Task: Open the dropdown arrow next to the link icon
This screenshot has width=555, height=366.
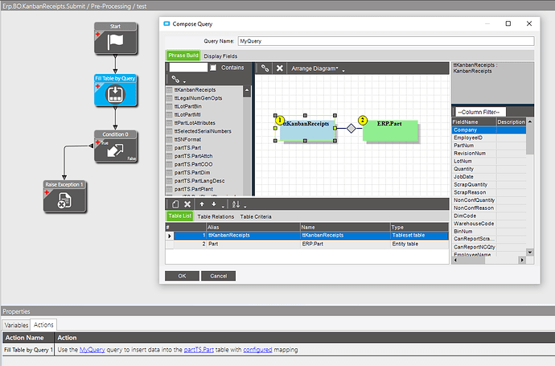Action: point(184,82)
